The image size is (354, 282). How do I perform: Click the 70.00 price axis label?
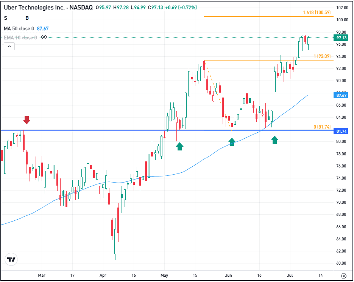tap(341, 202)
